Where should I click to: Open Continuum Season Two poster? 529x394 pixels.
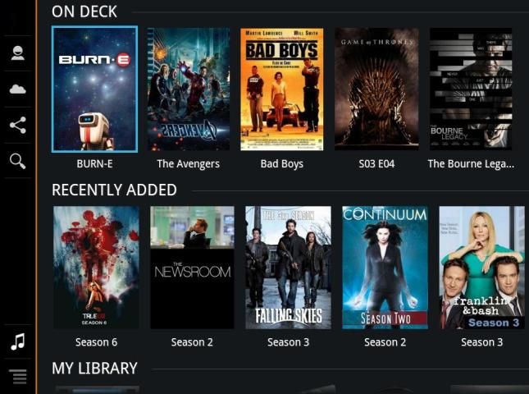coord(385,268)
